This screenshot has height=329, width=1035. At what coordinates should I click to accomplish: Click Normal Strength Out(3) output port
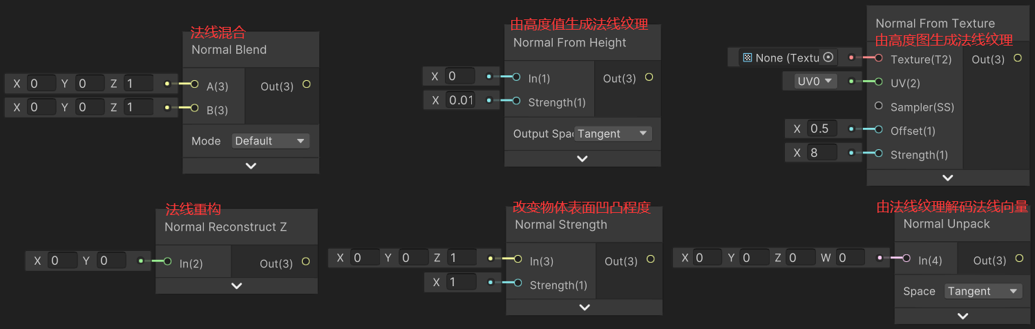650,260
